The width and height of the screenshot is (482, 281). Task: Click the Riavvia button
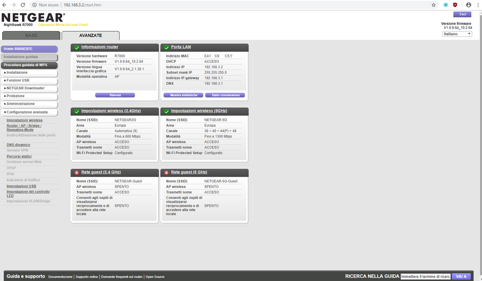[115, 95]
